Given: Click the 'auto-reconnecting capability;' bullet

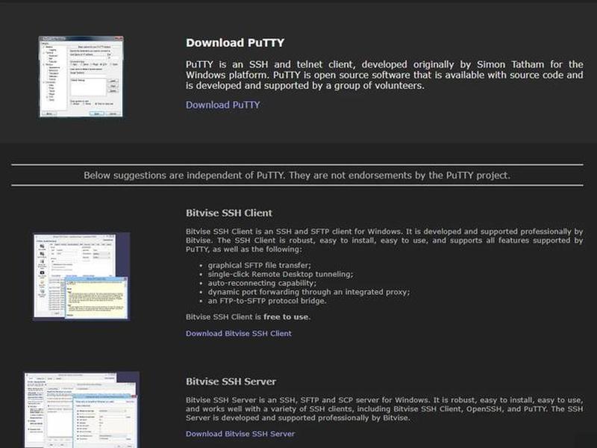Looking at the screenshot, I should (262, 283).
